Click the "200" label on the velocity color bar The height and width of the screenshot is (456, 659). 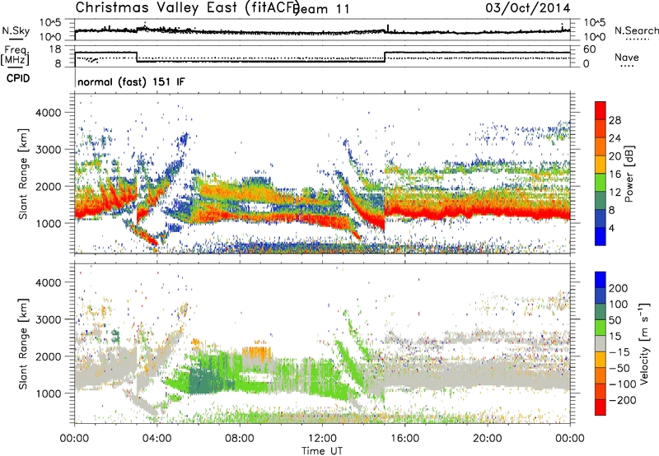point(619,288)
